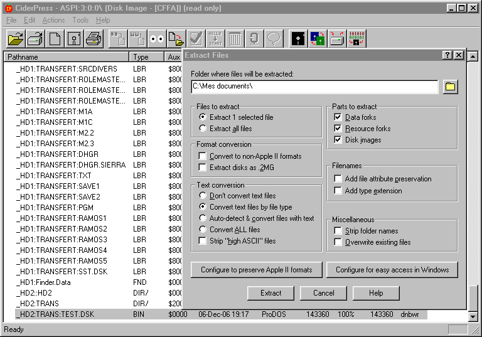The width and height of the screenshot is (482, 337).
Task: Select the Convert ALL files option
Action: coord(230,230)
